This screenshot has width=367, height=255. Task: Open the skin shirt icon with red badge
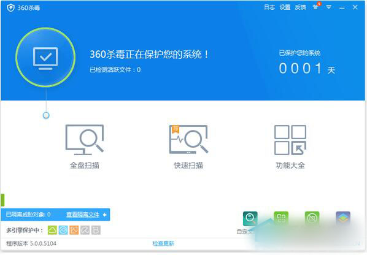316,7
